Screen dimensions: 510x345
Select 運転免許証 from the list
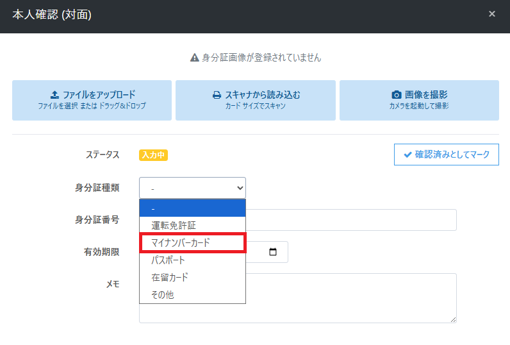(174, 226)
